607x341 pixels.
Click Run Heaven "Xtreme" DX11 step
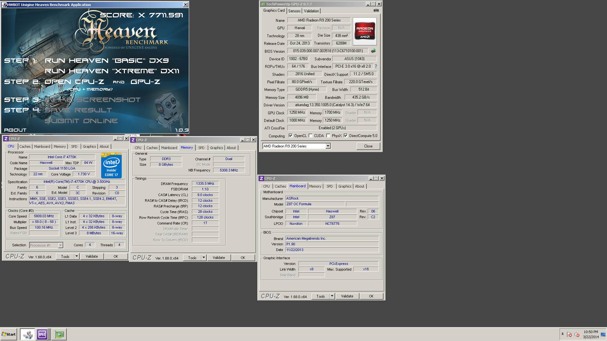(112, 71)
